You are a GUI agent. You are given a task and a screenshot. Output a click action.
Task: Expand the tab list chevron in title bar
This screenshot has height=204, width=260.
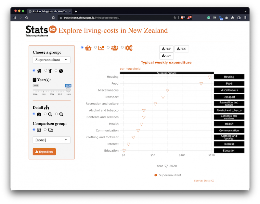[245, 11]
